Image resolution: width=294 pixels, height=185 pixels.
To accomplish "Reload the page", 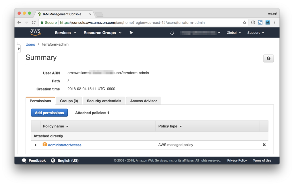I will [x=34, y=22].
